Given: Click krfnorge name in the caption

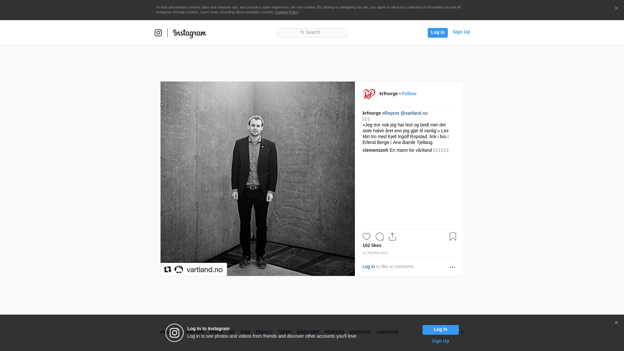Looking at the screenshot, I should coord(372,113).
